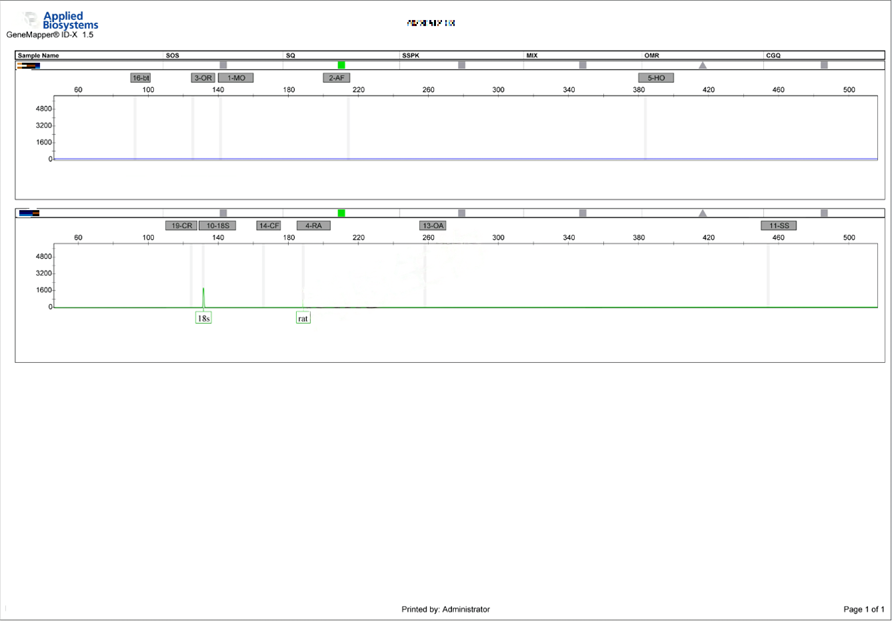Click the OMR column header
Screen dimensions: 892x621
tap(652, 55)
